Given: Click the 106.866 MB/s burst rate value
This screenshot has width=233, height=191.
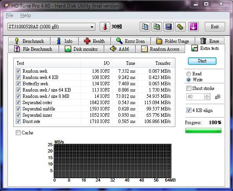Looking at the screenshot, I should [x=157, y=121].
